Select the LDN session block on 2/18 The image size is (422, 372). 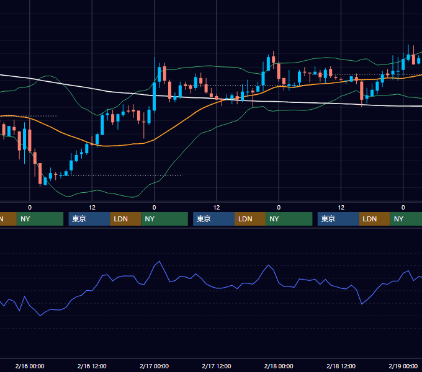click(375, 219)
